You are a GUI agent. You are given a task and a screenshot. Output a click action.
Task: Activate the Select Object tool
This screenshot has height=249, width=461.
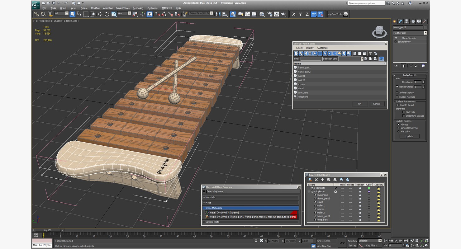coord(72,14)
